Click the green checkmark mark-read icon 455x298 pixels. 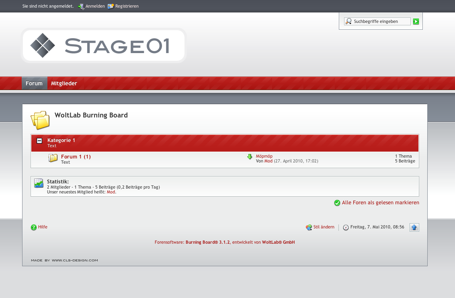coord(337,203)
